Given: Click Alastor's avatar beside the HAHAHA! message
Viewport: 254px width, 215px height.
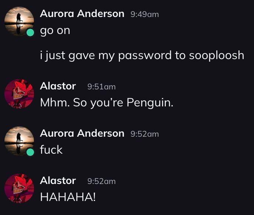Looking at the screenshot, I should coord(19,188).
